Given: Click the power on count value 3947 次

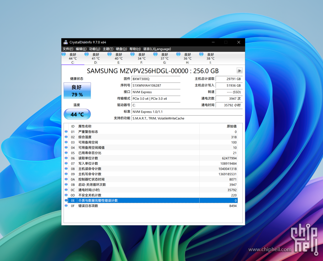Looking at the screenshot, I should 229,99.
